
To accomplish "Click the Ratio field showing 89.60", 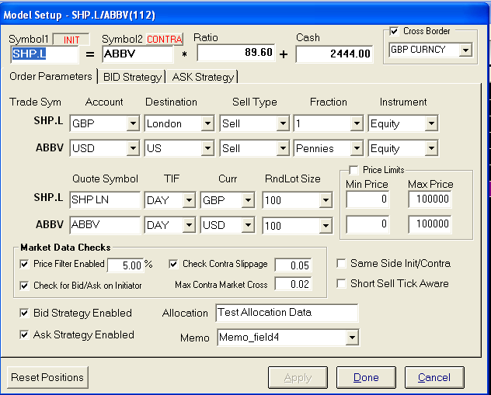I will (x=236, y=53).
